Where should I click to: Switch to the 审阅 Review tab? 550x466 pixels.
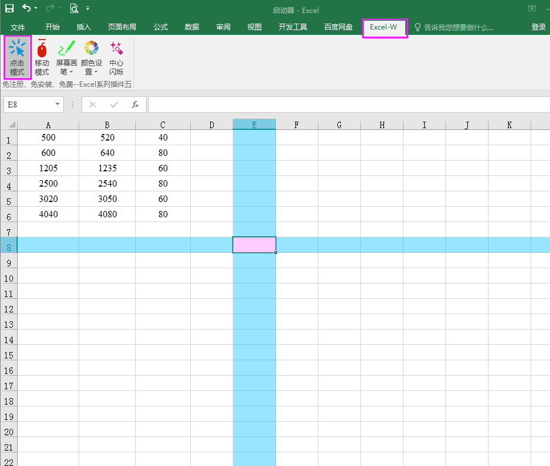(x=223, y=27)
